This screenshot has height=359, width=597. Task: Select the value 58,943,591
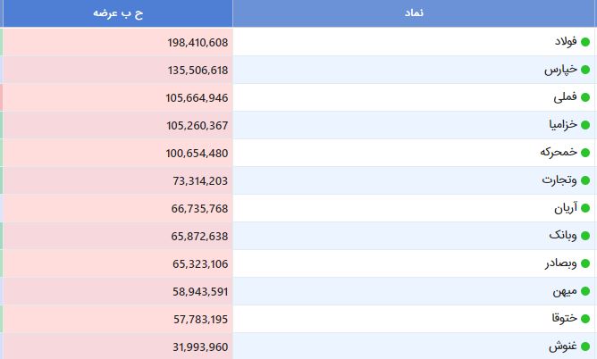pyautogui.click(x=200, y=292)
